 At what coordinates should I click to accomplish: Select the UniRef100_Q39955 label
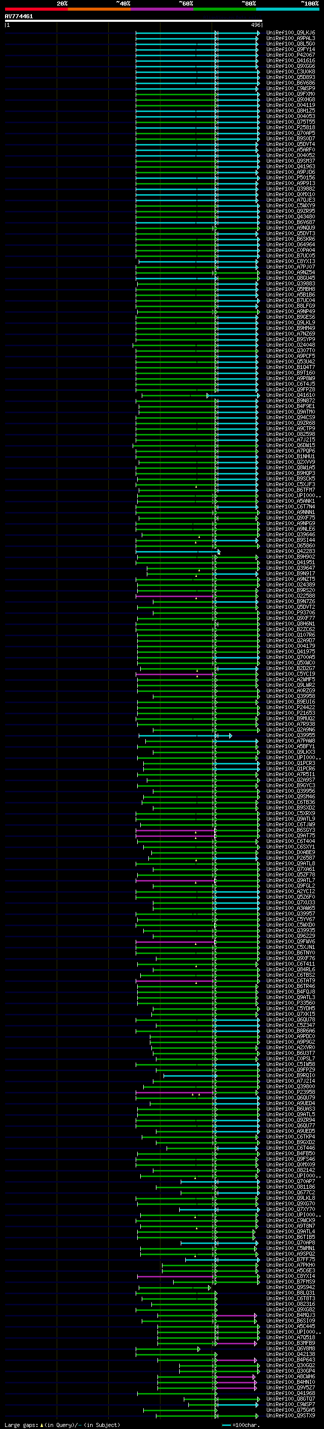(x=290, y=735)
